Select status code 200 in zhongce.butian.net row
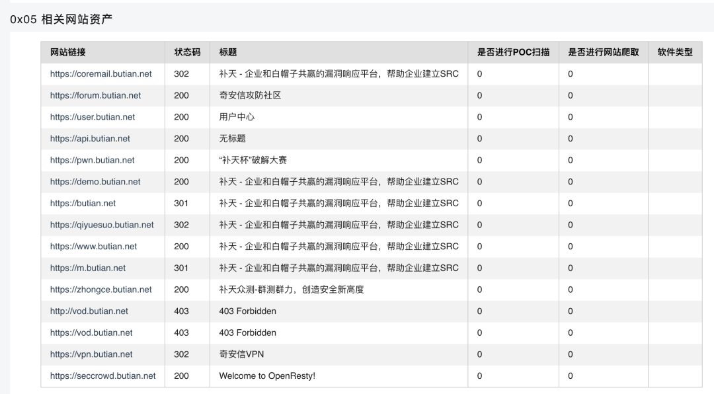This screenshot has height=394, width=714. 181,290
